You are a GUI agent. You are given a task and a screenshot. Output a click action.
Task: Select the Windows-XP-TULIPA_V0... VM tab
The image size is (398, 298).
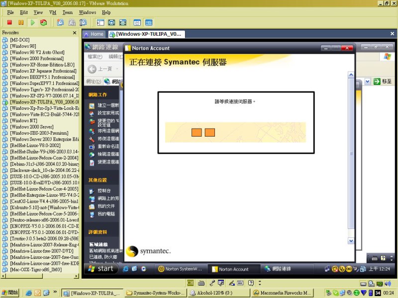point(146,34)
